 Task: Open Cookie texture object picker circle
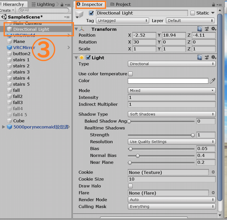pyautogui.click(x=213, y=172)
